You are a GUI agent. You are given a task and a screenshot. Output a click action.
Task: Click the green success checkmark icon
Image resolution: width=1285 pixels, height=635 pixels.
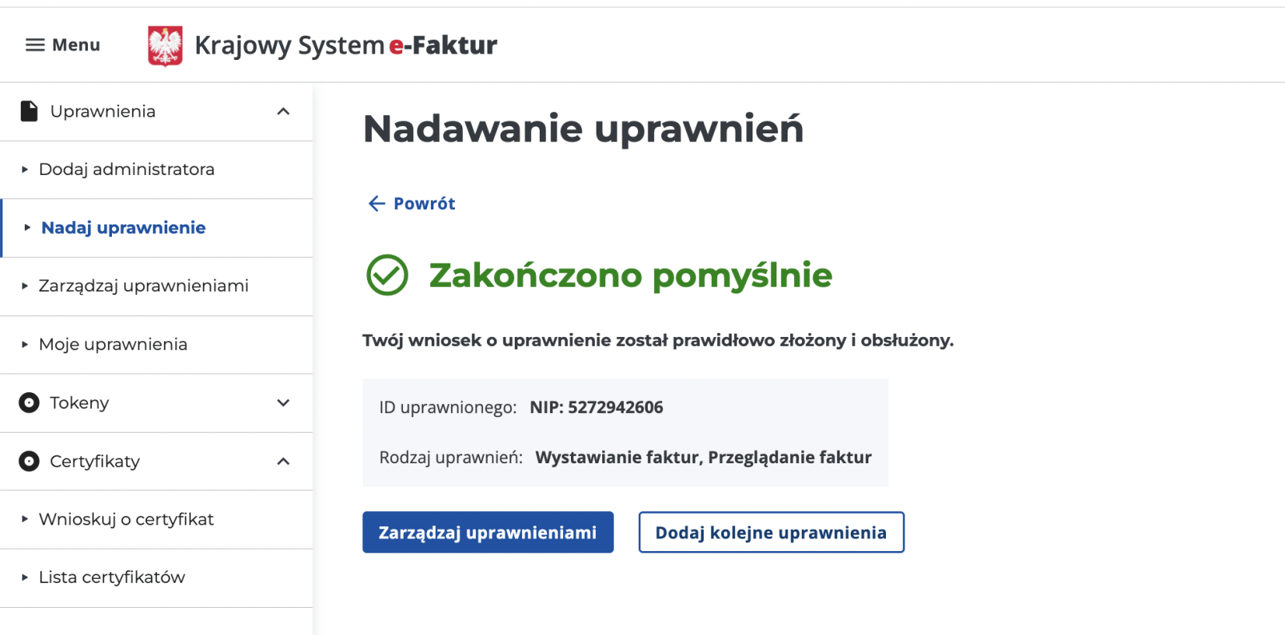pyautogui.click(x=387, y=275)
